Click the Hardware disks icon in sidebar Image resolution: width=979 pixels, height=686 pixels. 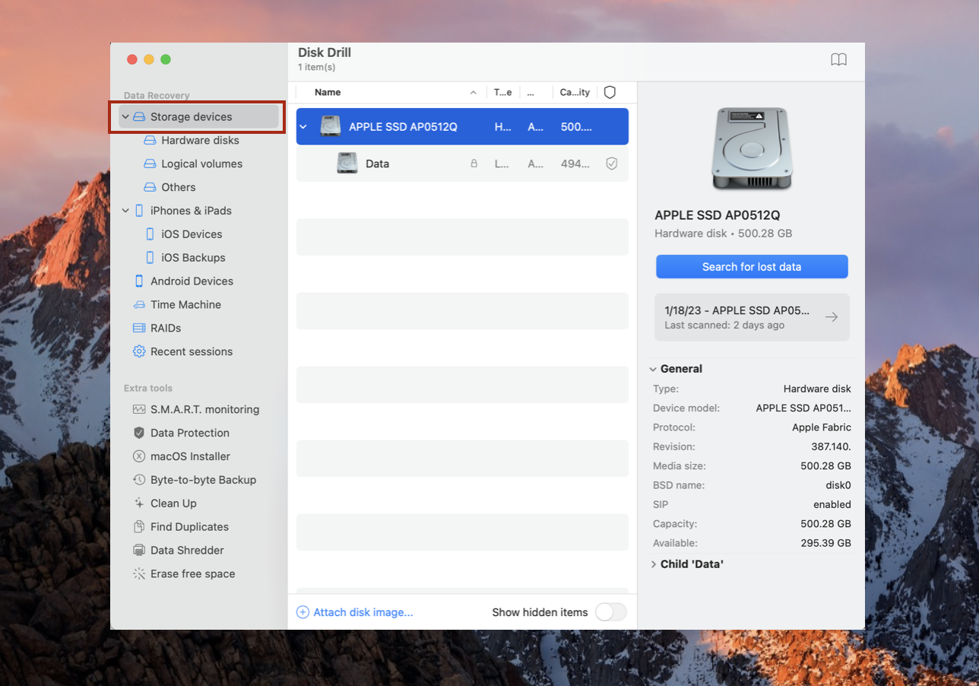pos(150,141)
